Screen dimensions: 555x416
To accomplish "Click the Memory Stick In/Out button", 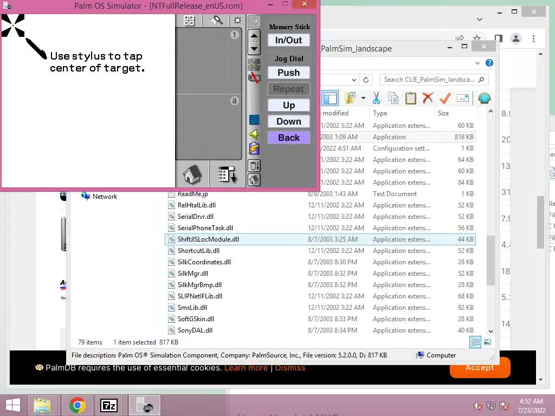I will (x=288, y=40).
